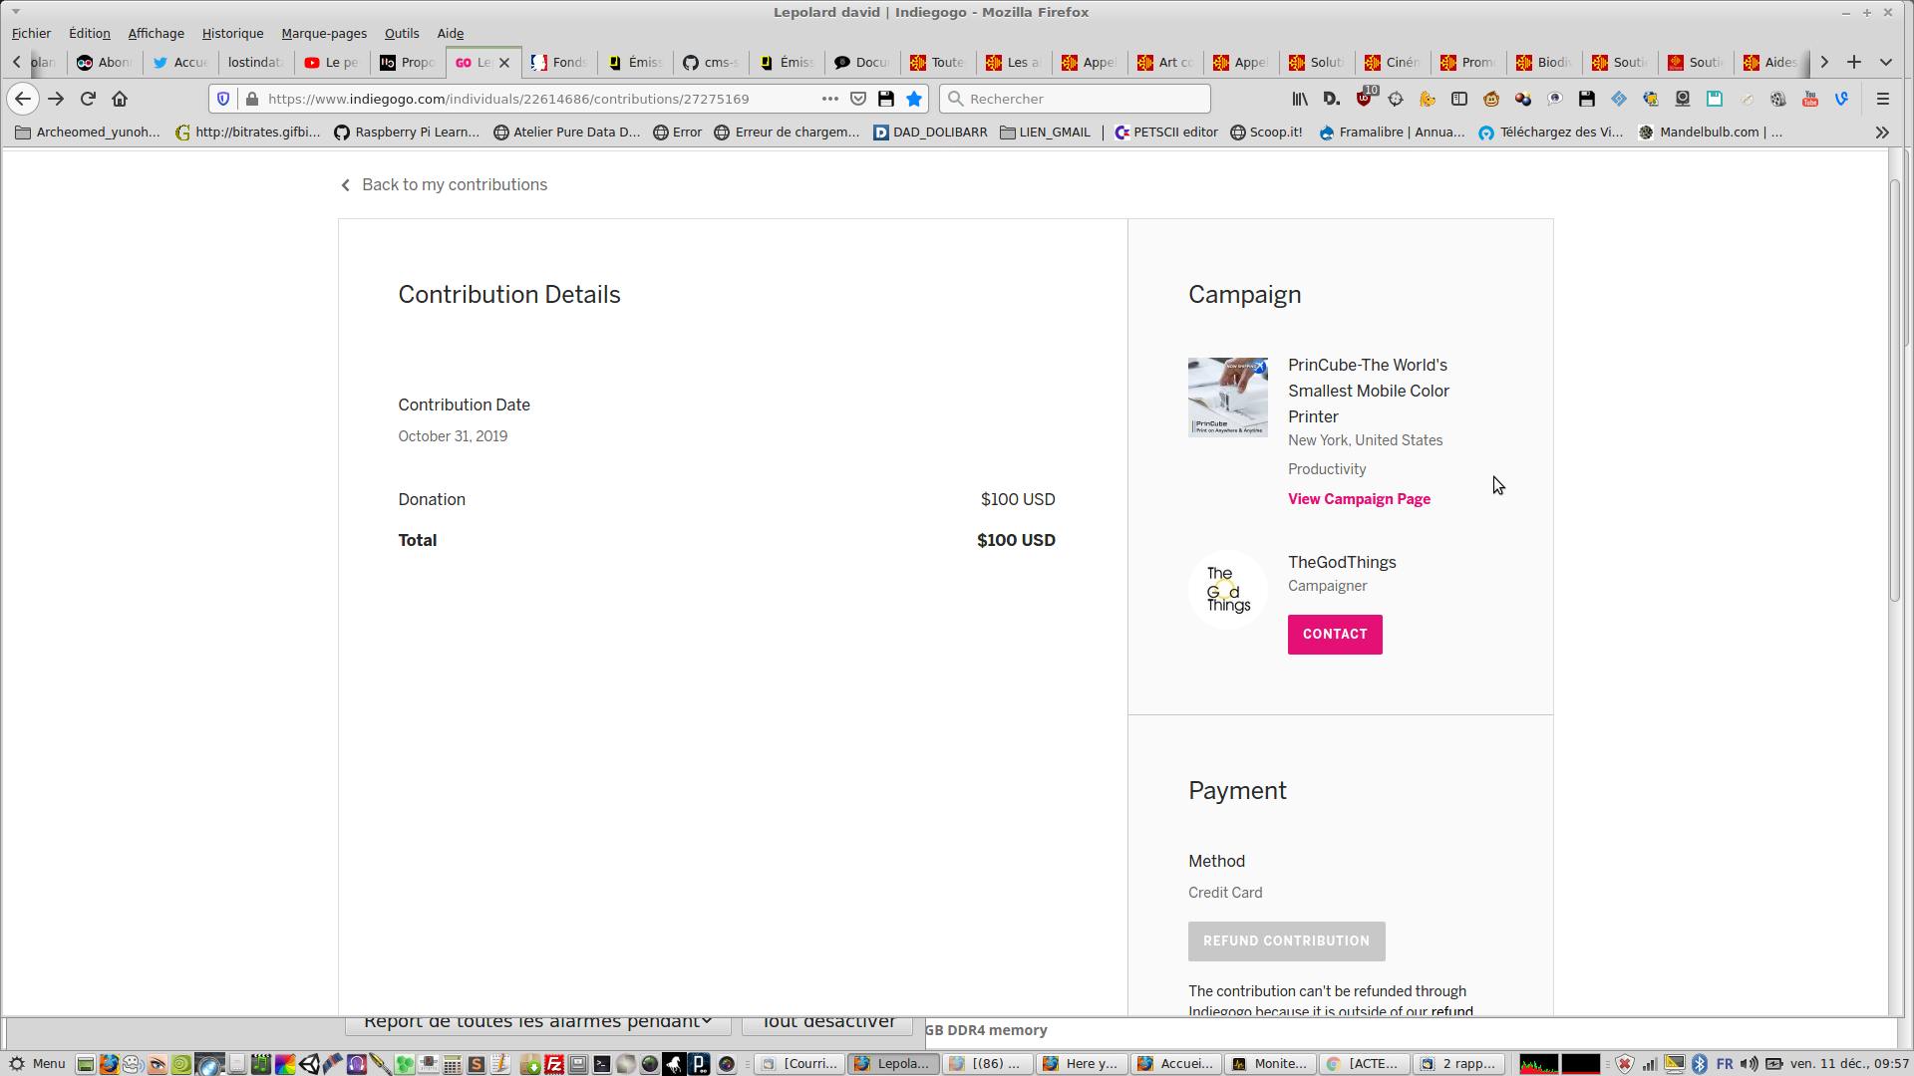
Task: Click the Pocket save icon
Action: (858, 99)
